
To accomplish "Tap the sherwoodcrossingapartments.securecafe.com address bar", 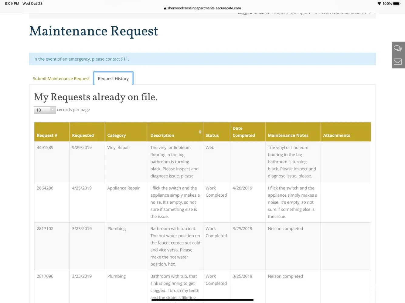I will (x=204, y=8).
